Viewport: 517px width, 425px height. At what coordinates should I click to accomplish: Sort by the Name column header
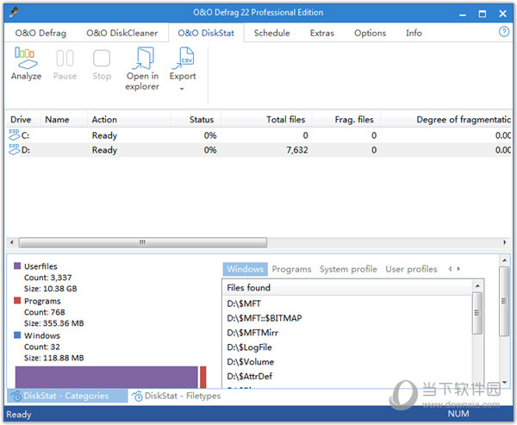point(64,120)
